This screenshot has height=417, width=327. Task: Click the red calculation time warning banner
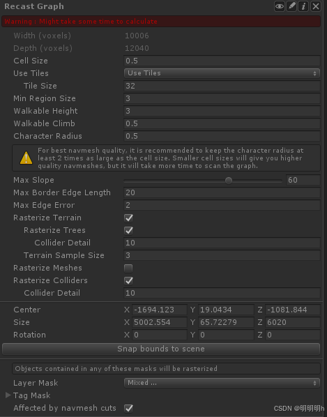(161, 22)
